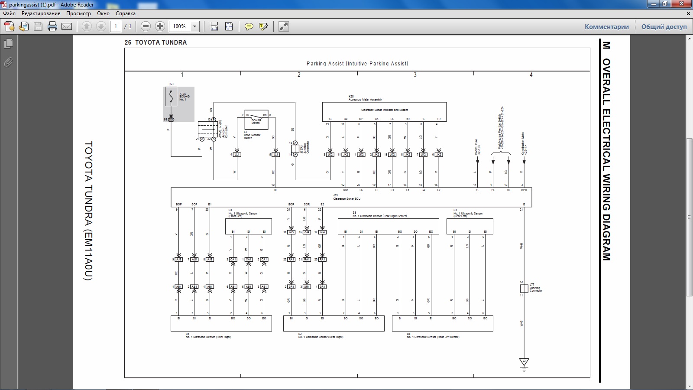This screenshot has height=390, width=693.
Task: Open the attachments paperclip panel
Action: click(8, 62)
